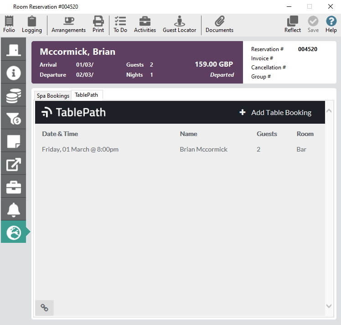Open the Logging clipboard icon
This screenshot has height=325, width=341.
pos(32,24)
